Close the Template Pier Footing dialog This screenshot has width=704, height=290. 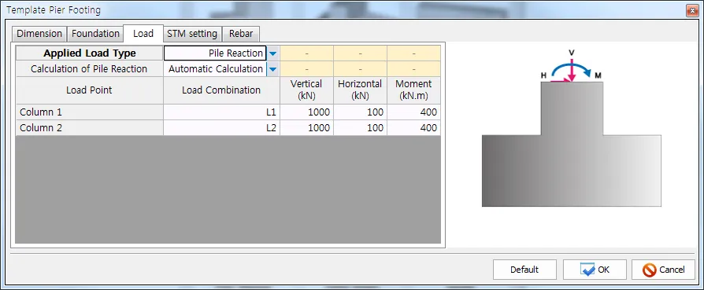click(692, 10)
